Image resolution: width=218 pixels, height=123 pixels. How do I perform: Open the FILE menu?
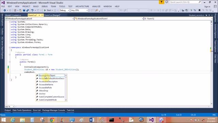click(3, 6)
